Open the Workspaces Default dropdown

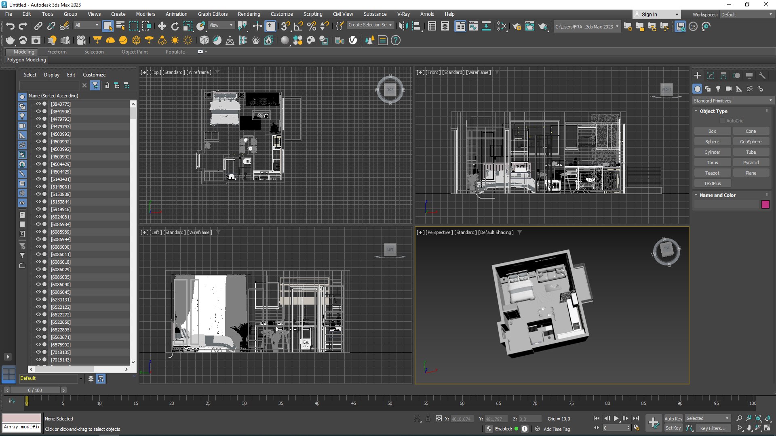click(746, 15)
